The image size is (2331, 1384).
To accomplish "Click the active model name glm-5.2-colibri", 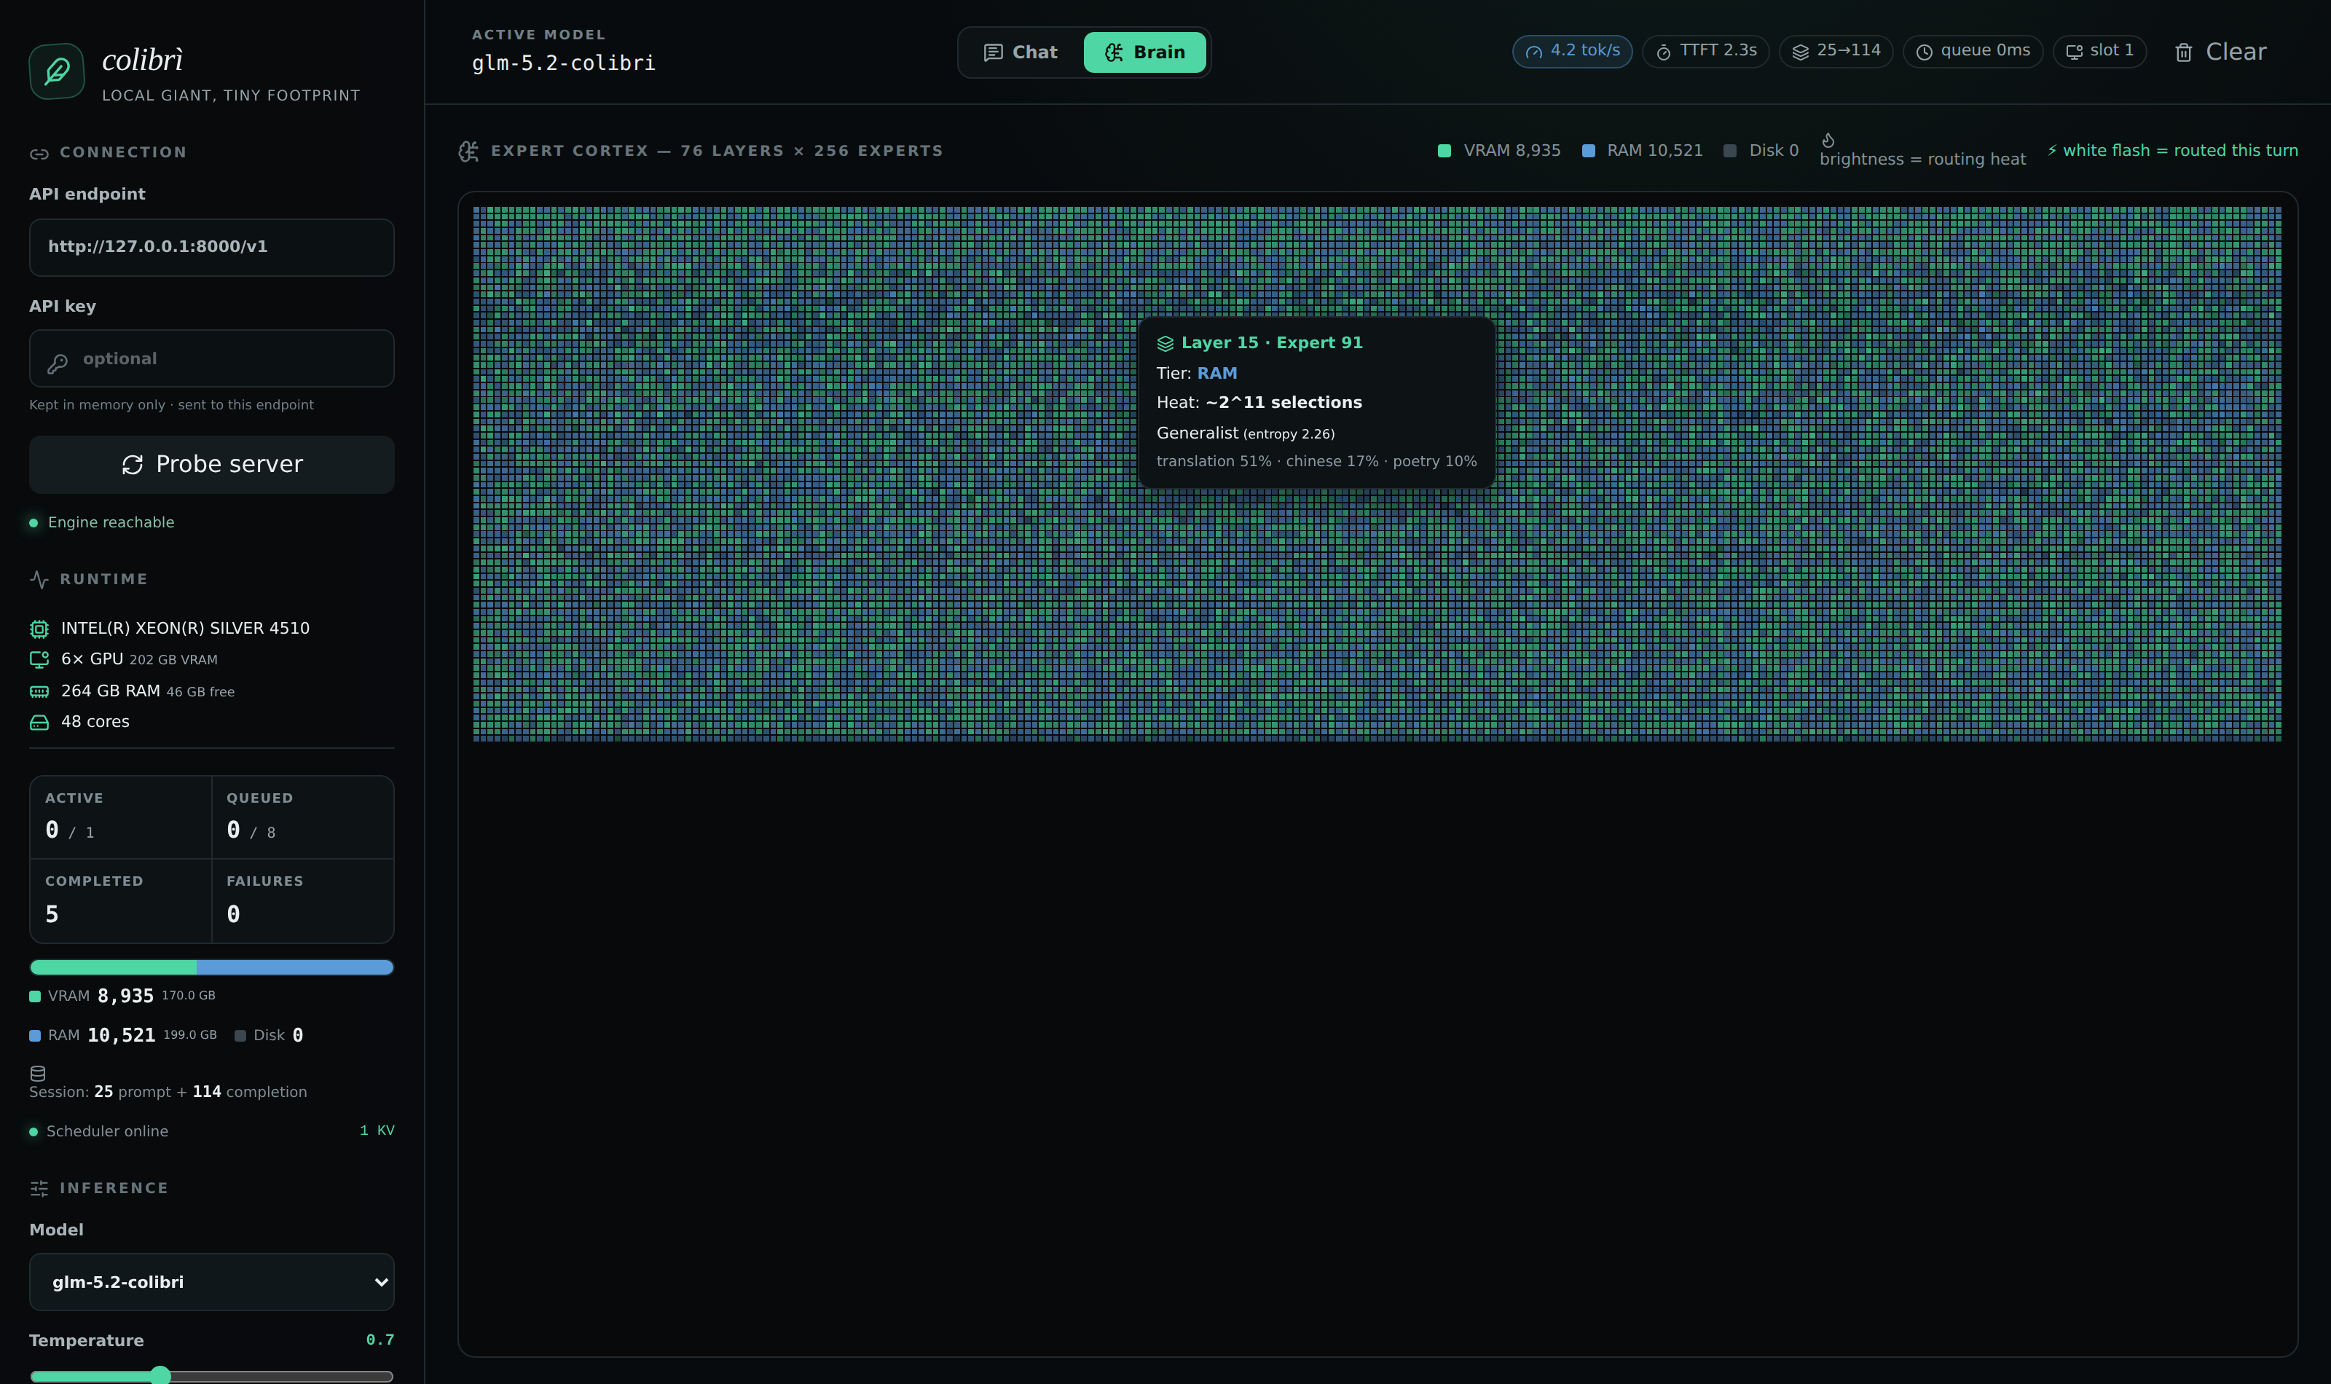I will tap(563, 63).
